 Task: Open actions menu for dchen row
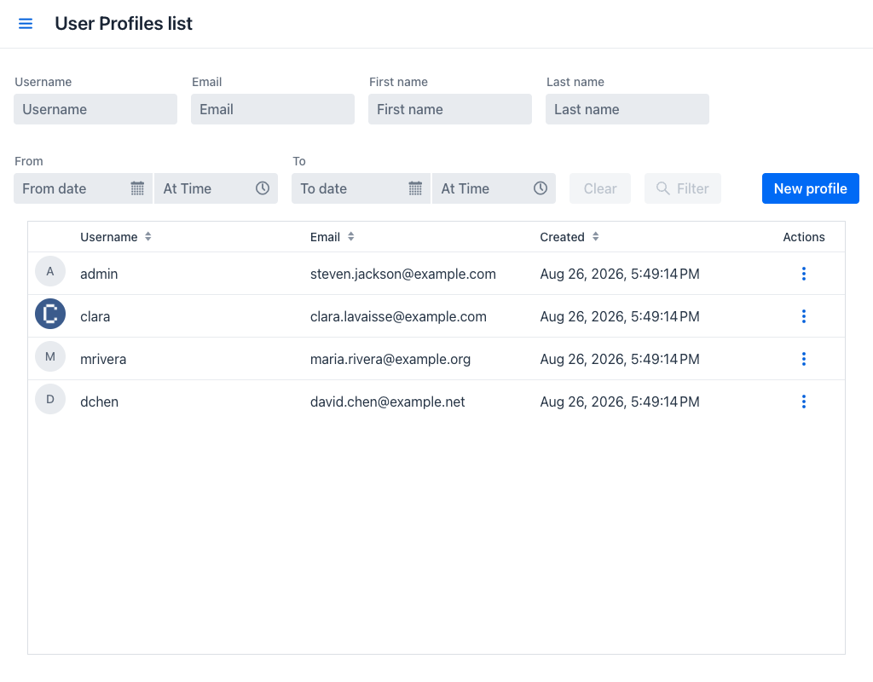click(803, 402)
